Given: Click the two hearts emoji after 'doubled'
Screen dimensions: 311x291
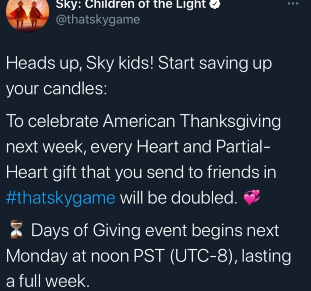Looking at the screenshot, I should point(251,198).
